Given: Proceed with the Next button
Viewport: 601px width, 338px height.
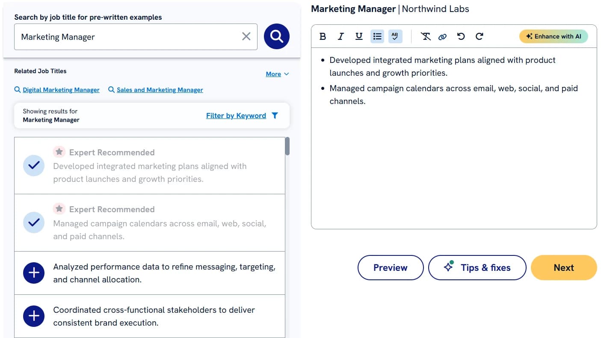Looking at the screenshot, I should [564, 268].
